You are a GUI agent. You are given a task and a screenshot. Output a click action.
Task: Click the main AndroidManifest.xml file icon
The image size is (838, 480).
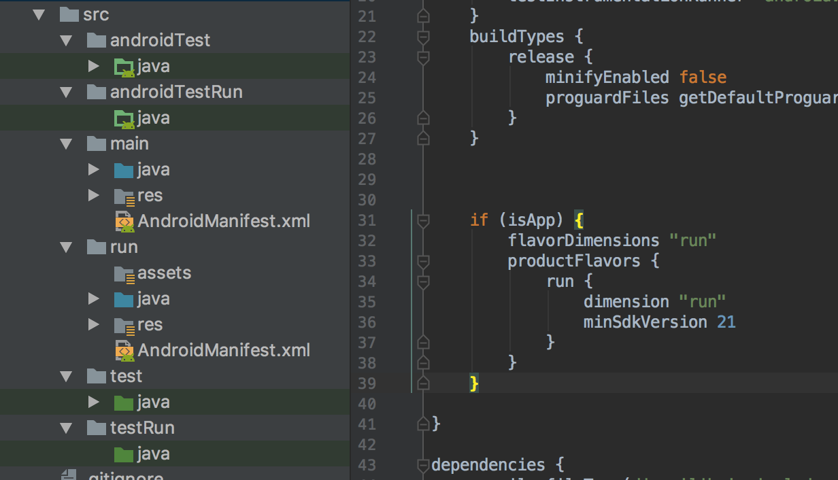point(124,222)
